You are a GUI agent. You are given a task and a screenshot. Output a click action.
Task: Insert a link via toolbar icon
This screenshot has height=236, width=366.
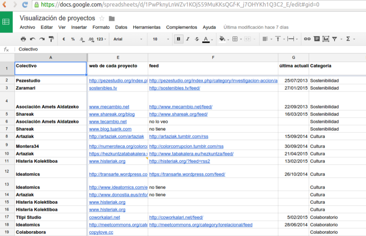click(307, 39)
